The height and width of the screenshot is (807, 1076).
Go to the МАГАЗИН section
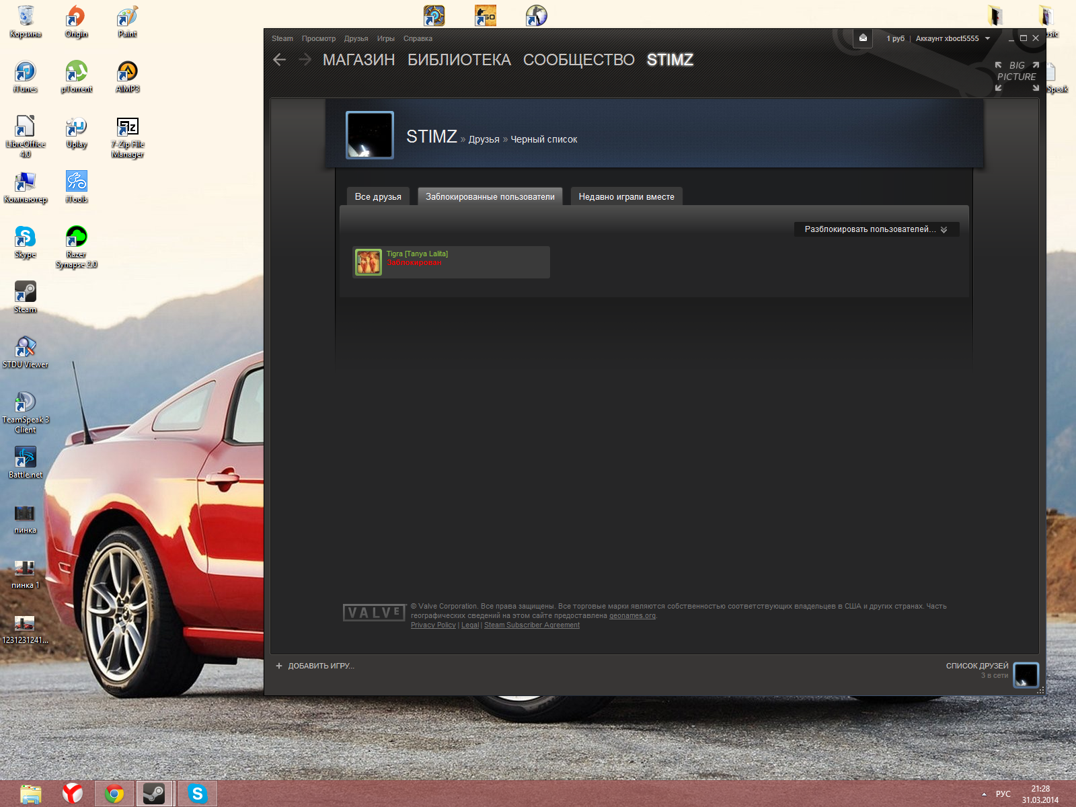tap(359, 60)
